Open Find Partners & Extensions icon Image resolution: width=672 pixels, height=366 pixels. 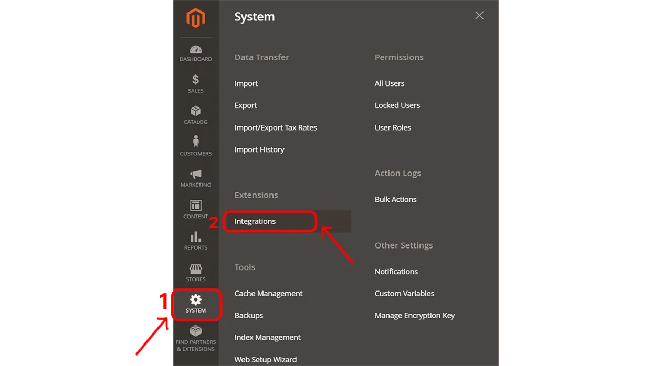click(x=195, y=331)
